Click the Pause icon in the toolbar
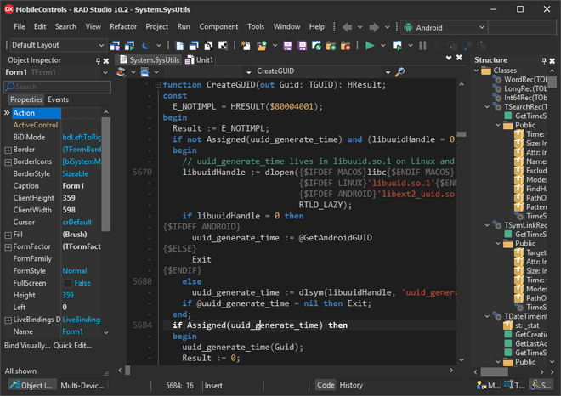The image size is (561, 396). (423, 45)
